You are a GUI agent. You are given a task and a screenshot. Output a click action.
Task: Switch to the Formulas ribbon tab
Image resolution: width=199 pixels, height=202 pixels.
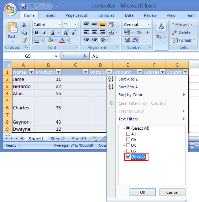106,15
